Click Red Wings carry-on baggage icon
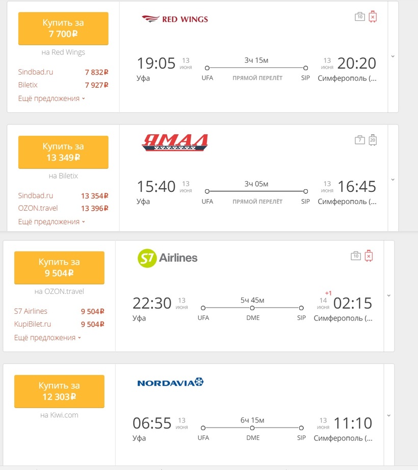Image resolution: width=418 pixels, height=470 pixels. click(x=360, y=17)
